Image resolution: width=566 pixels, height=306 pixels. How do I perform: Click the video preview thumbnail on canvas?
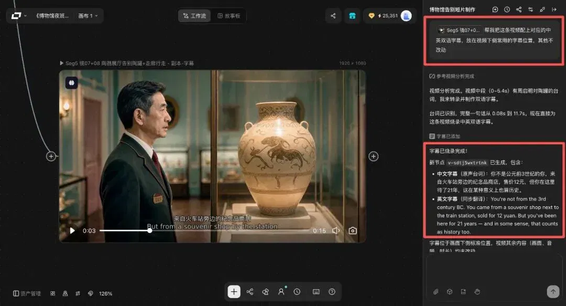(212, 156)
